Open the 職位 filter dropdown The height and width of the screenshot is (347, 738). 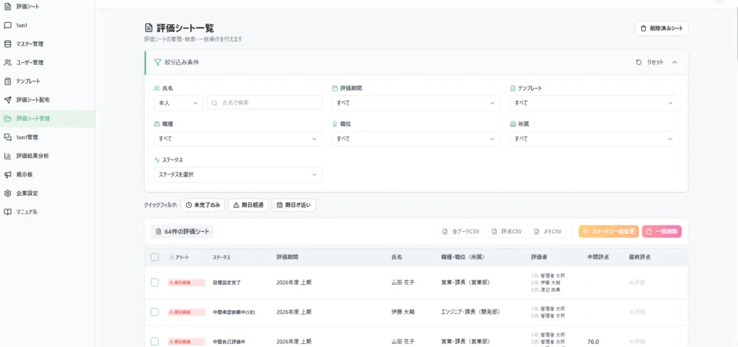tap(416, 139)
